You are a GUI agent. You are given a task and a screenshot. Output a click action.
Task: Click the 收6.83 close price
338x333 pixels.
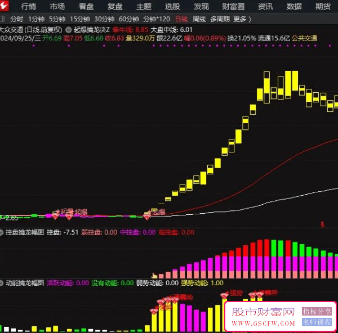click(114, 38)
